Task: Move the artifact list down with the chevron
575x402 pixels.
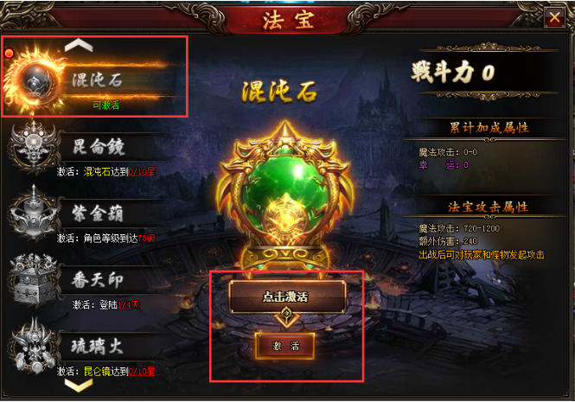Action: click(79, 385)
